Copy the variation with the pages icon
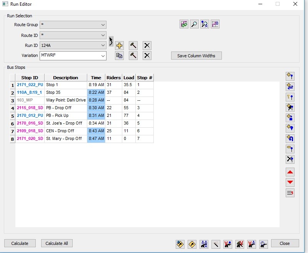Image resolution: width=308 pixels, height=253 pixels. [x=119, y=56]
